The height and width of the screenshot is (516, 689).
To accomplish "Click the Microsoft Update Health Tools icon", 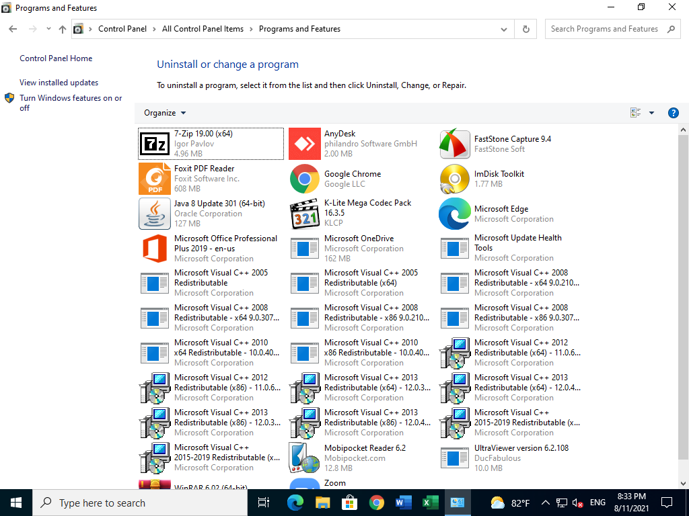I will (454, 249).
